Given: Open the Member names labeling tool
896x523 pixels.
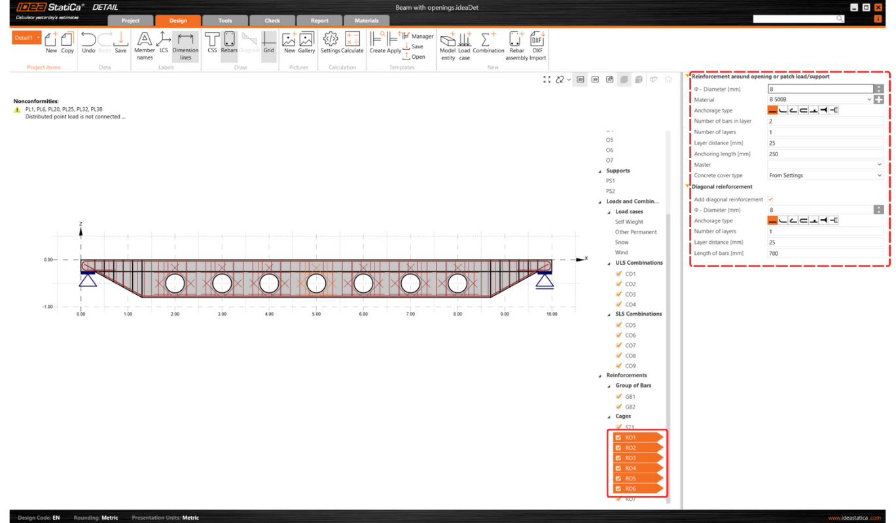Looking at the screenshot, I should click(x=143, y=45).
